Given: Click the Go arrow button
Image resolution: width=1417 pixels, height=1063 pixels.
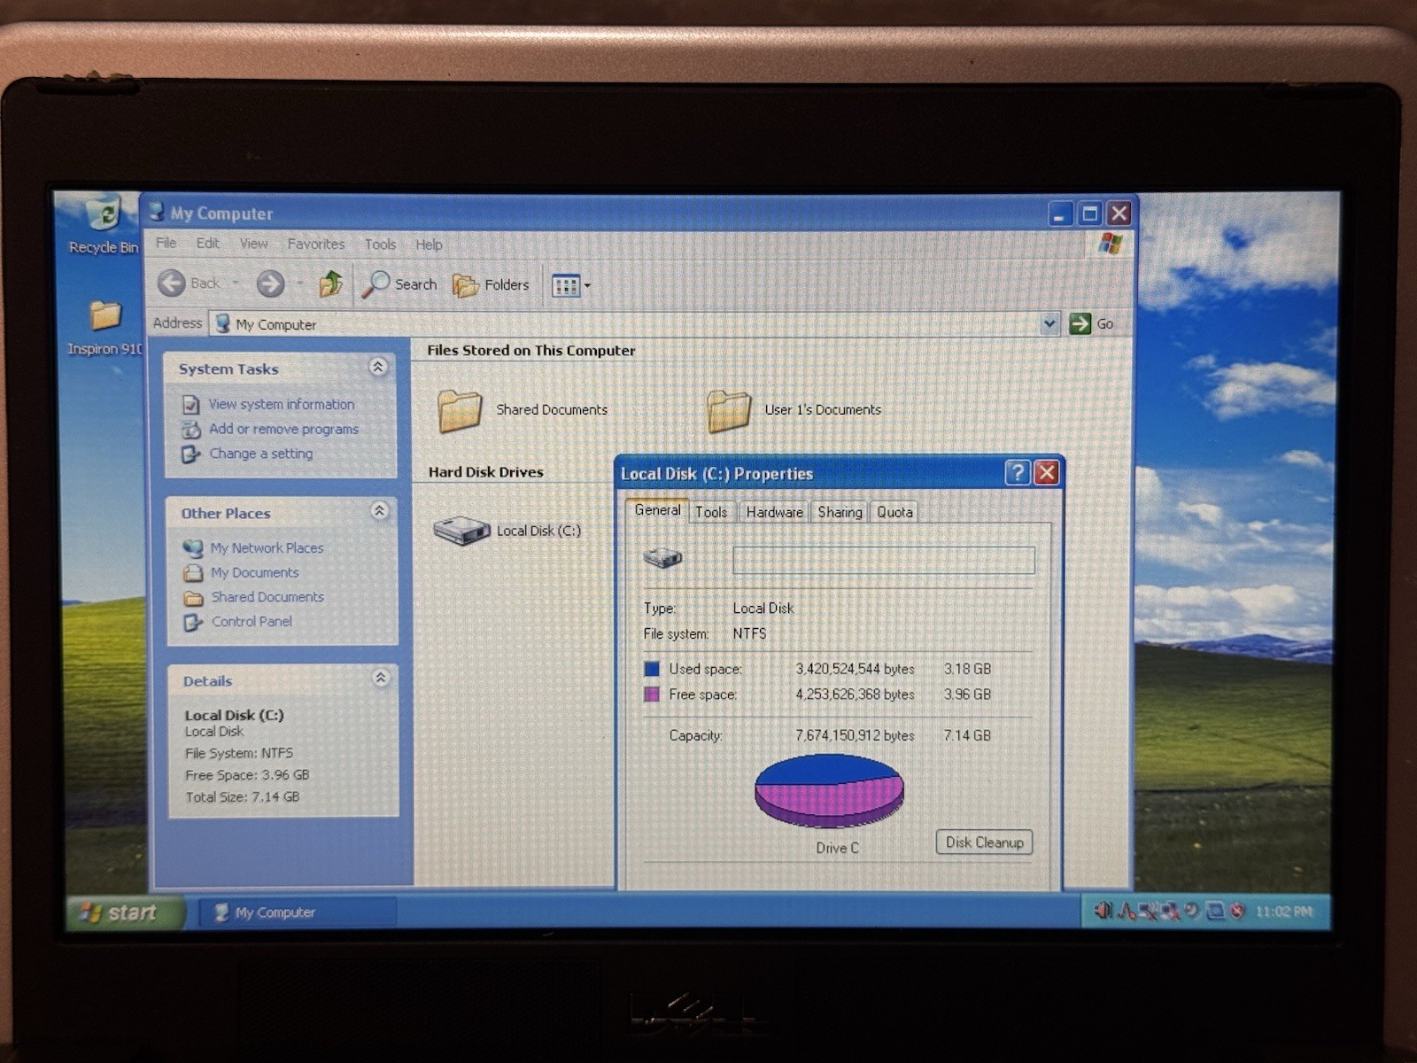Looking at the screenshot, I should click(1080, 324).
